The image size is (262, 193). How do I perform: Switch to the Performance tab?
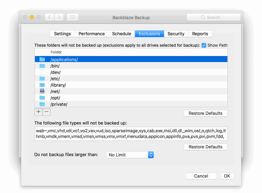click(91, 34)
